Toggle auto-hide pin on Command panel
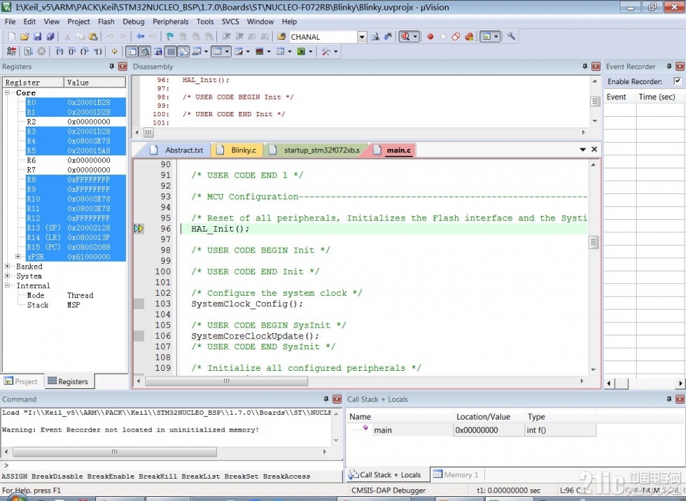The image size is (686, 501). point(326,399)
